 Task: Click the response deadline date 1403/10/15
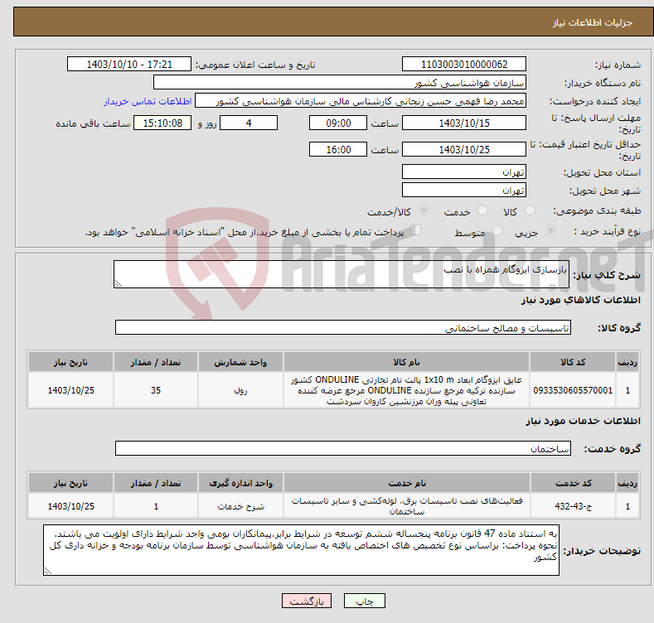click(x=464, y=123)
